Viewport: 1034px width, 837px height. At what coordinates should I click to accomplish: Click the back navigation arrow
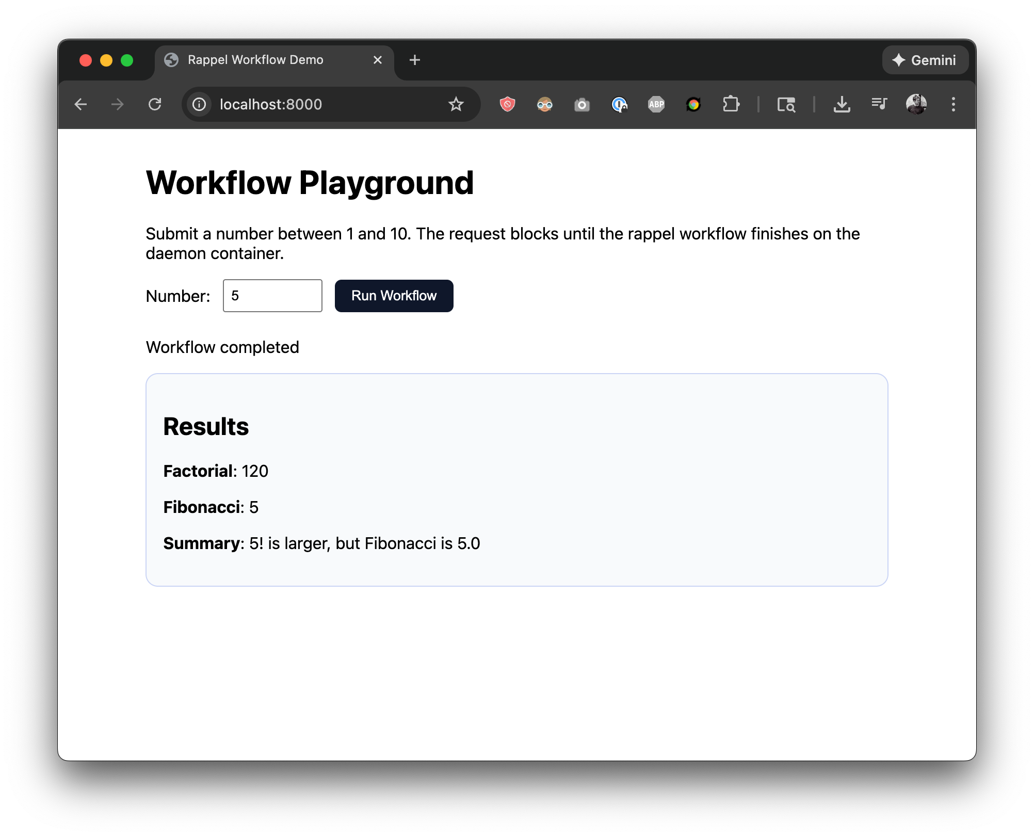81,104
